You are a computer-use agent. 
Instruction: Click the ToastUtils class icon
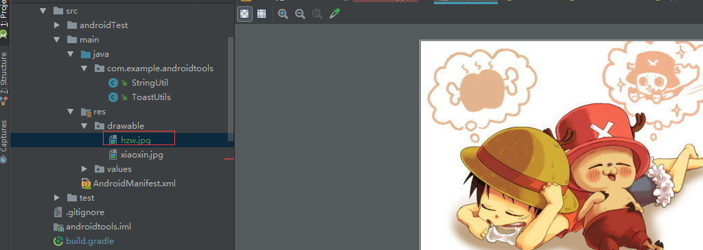coord(113,97)
